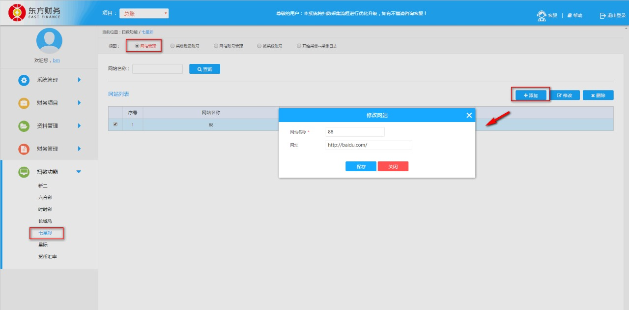629x310 pixels.
Task: Click the 客服 headset icon
Action: (x=541, y=16)
